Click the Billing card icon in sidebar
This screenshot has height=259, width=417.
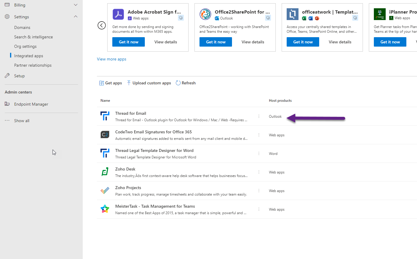pos(7,5)
